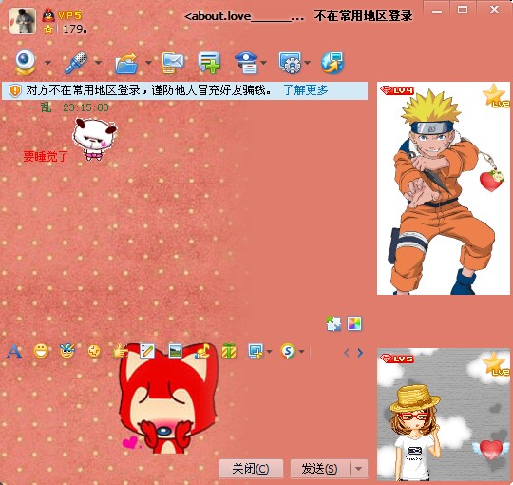Send a picture with image icon
Screen dimensions: 513x485
176,351
